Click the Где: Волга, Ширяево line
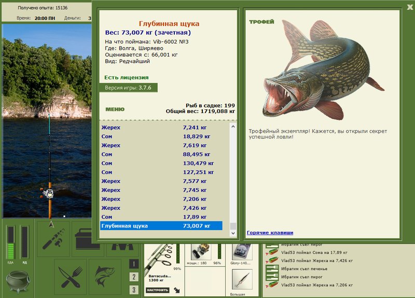Image resolution: width=415 pixels, height=298 pixels. click(134, 48)
